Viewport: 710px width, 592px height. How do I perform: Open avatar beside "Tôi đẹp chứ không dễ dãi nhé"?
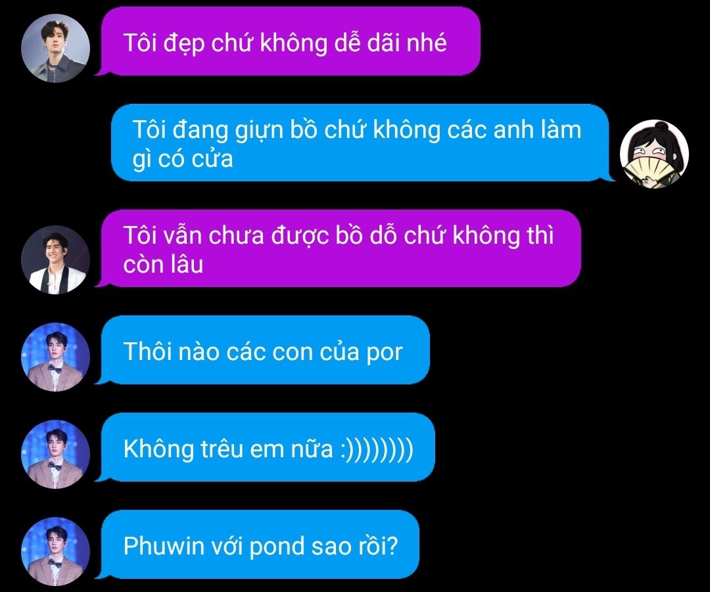point(56,49)
